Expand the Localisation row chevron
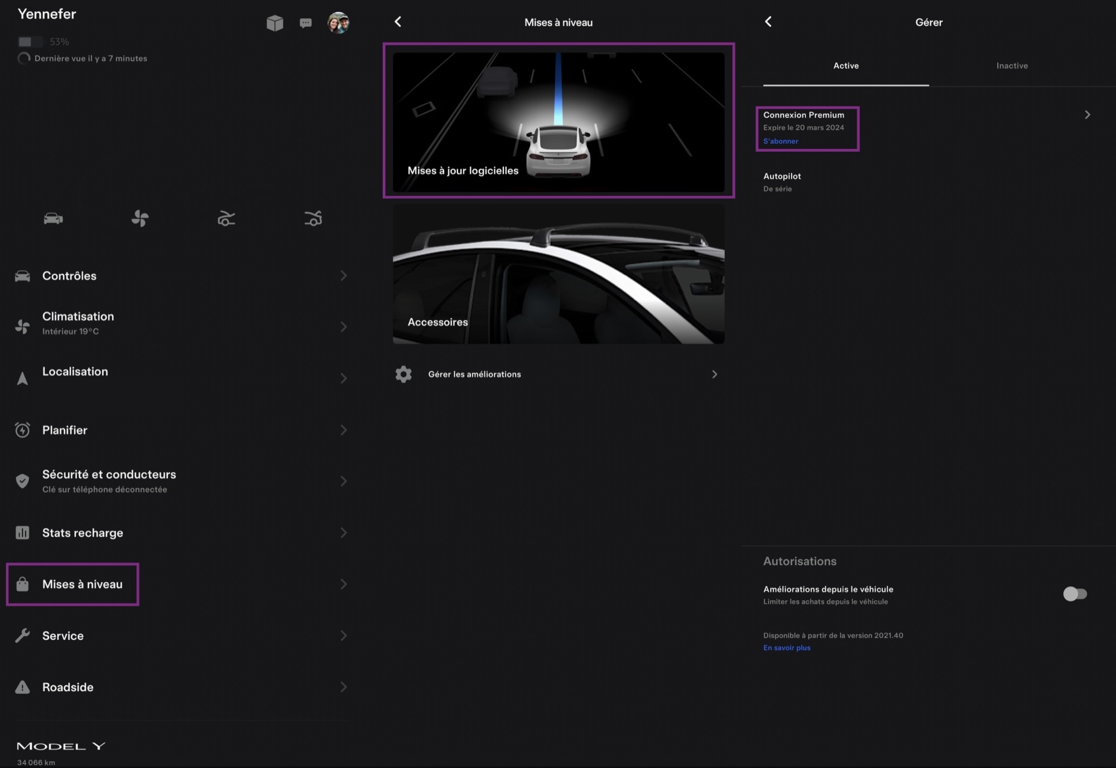This screenshot has height=768, width=1116. tap(344, 378)
